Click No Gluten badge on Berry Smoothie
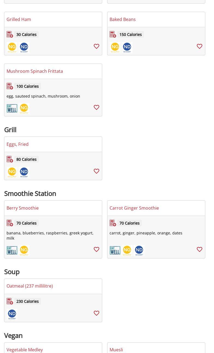214x353 pixels. click(x=24, y=251)
